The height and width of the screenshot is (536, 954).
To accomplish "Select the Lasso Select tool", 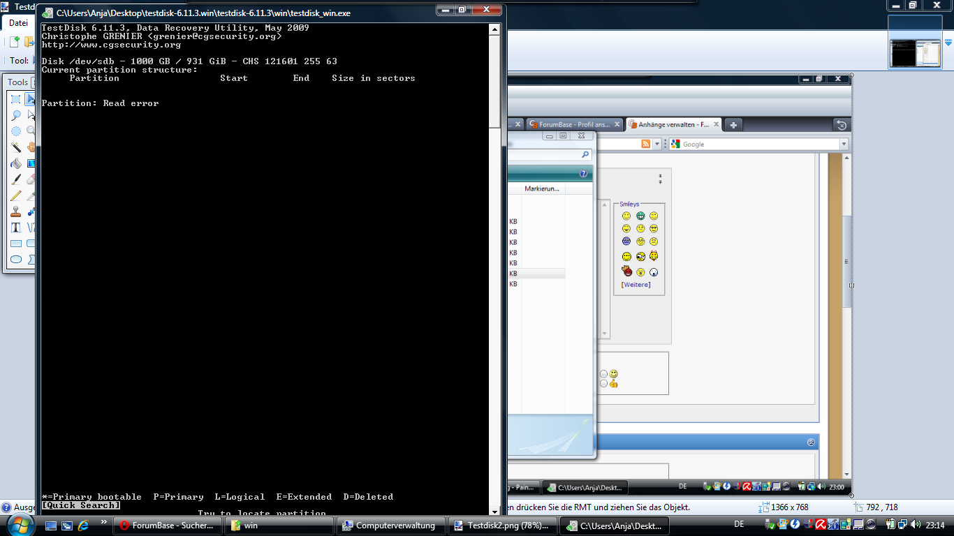I will coord(15,115).
